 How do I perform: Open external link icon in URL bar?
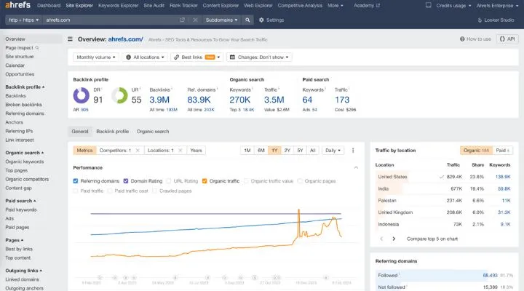(x=182, y=20)
